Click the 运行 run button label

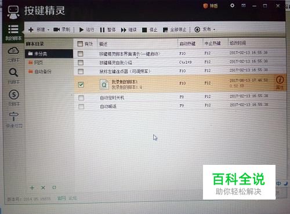point(90,29)
